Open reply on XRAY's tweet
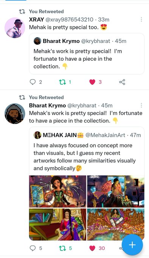 [33, 82]
